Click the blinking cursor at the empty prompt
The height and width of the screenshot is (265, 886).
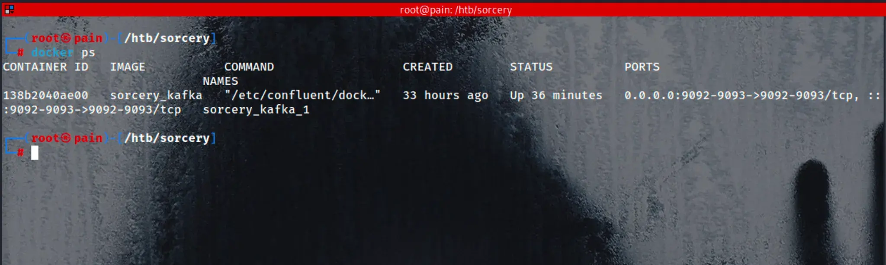click(35, 153)
